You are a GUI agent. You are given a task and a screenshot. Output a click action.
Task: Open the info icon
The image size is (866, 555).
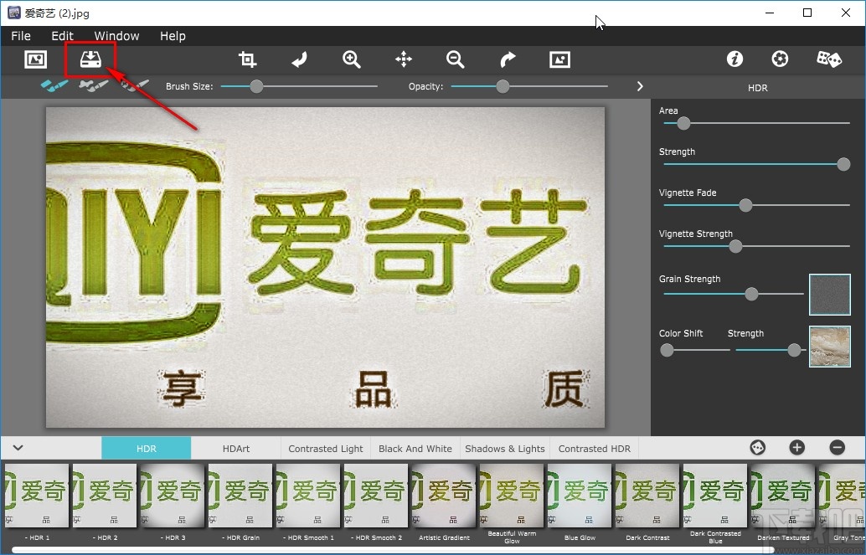click(735, 59)
